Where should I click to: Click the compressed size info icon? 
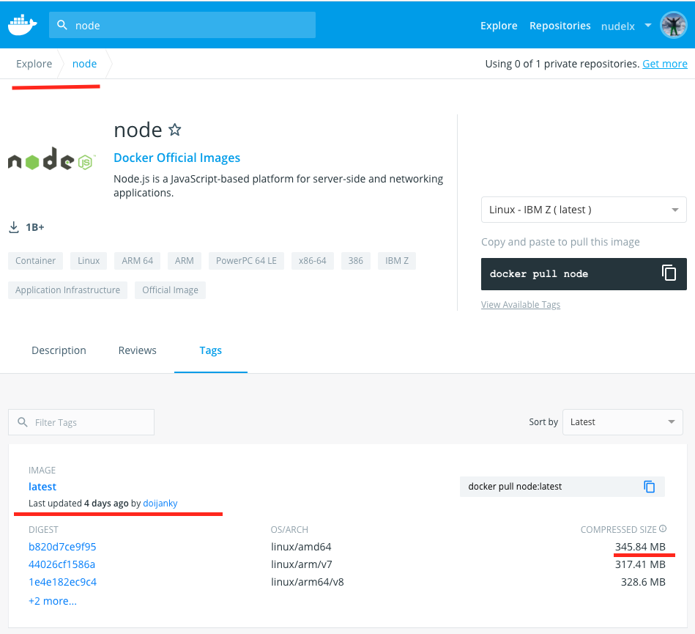(x=663, y=528)
